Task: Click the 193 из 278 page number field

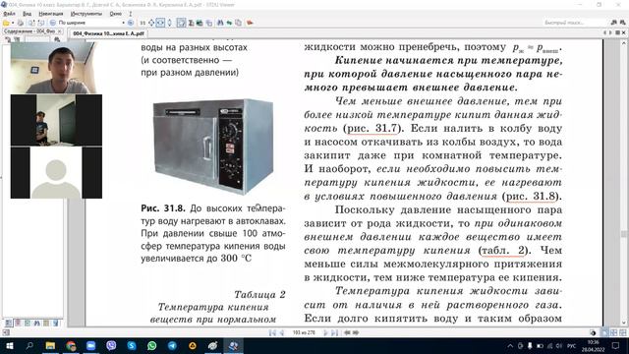Action: (304, 332)
